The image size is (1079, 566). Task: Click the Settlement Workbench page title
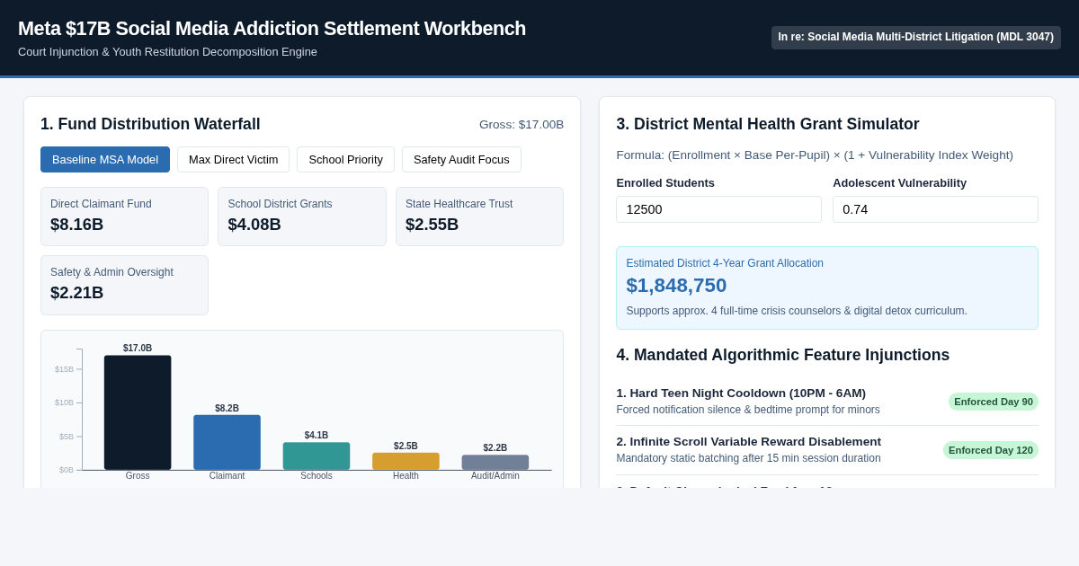[x=272, y=29]
